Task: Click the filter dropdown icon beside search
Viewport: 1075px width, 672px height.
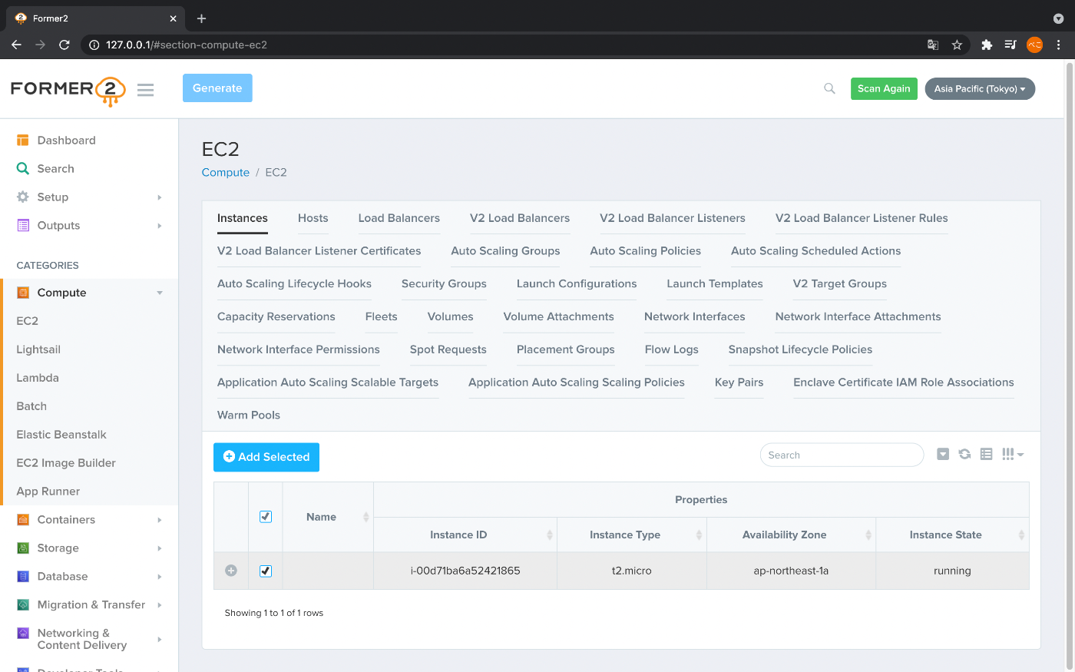Action: pos(943,454)
